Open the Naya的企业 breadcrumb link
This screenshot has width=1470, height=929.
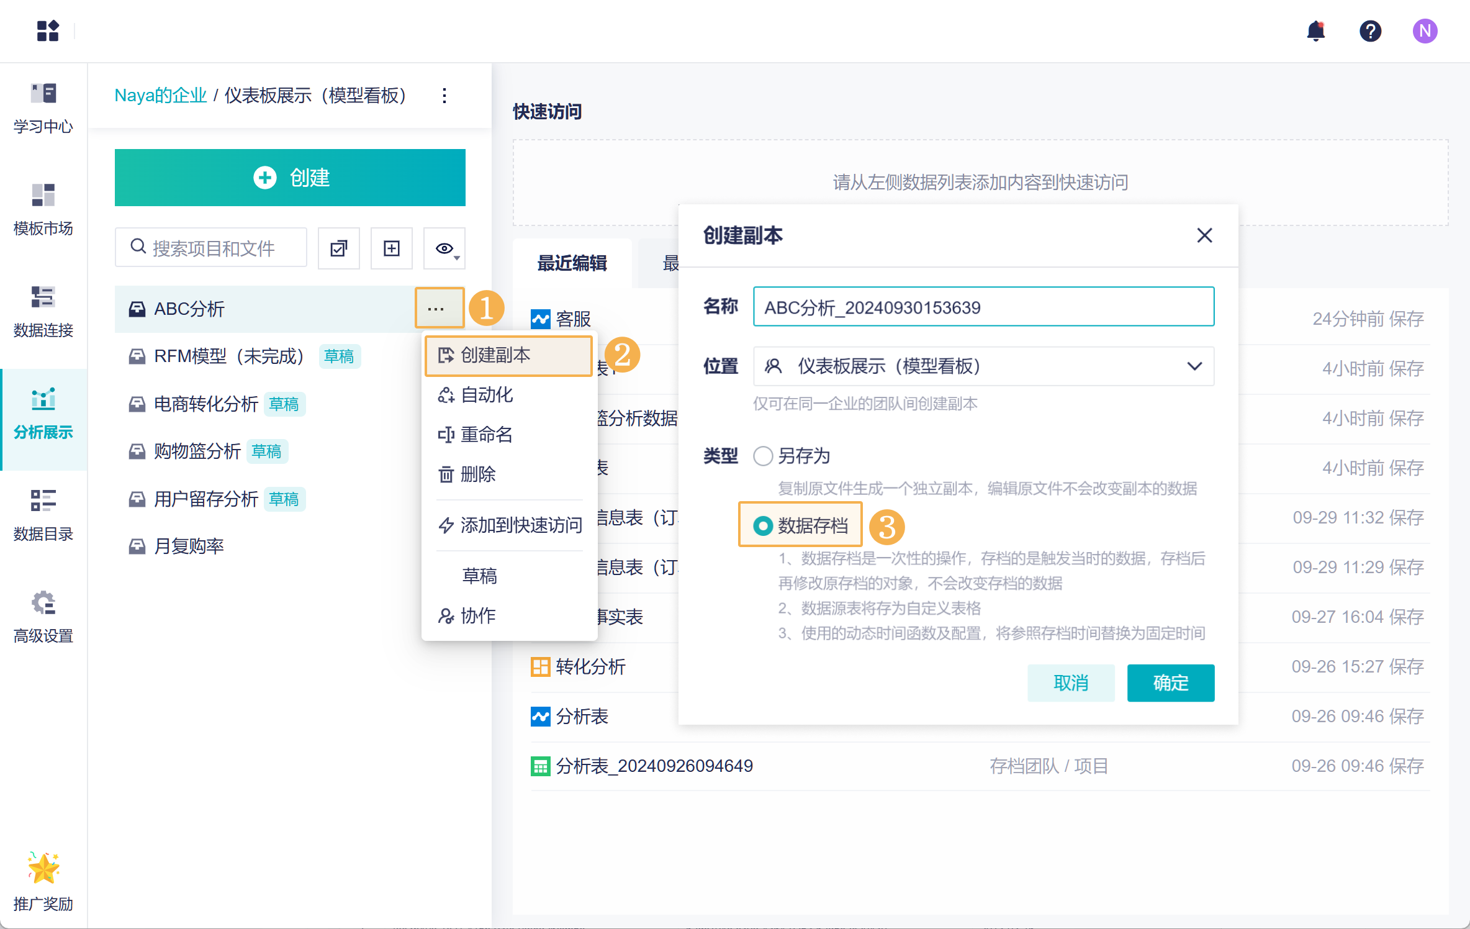[x=160, y=96]
